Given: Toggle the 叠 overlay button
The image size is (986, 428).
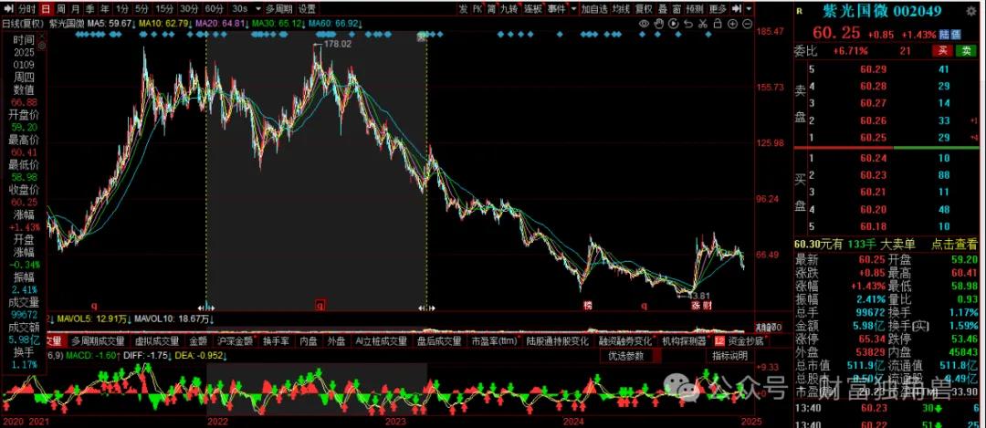Looking at the screenshot, I should click(x=663, y=9).
